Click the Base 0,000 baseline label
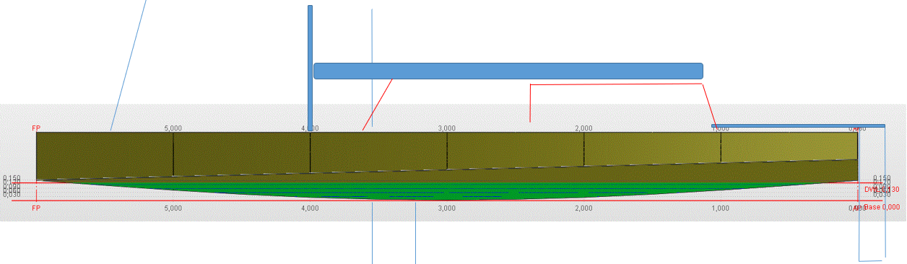907x264 pixels. tap(882, 207)
